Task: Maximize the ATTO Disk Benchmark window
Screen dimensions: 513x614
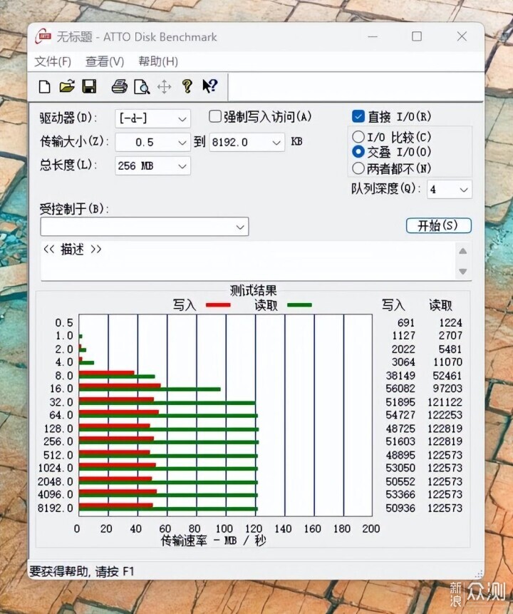Action: (x=417, y=36)
